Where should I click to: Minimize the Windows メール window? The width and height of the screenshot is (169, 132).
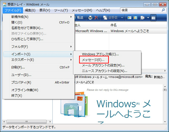click(x=147, y=5)
